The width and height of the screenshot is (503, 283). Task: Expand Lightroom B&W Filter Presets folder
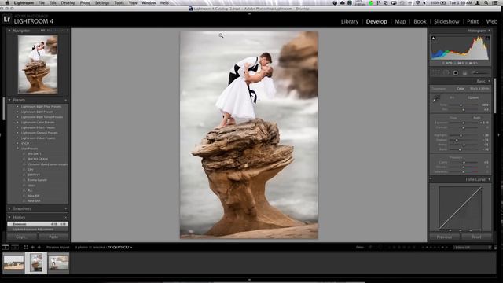17,107
